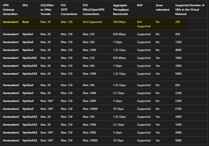This screenshot has height=146, width=209.
Task: Select Generation1 "VpnGw3AZ" SKU cell
Action: (x=30, y=74)
